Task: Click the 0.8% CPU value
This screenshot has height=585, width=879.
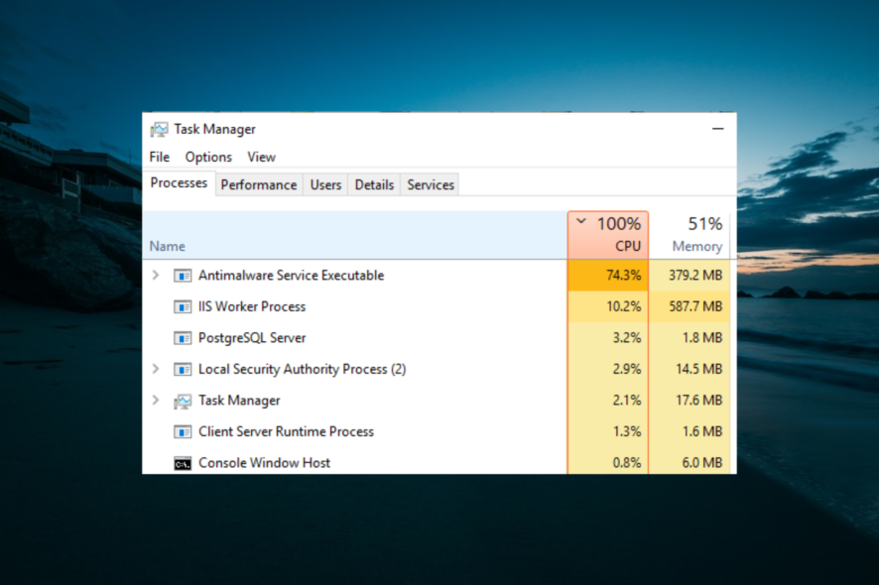Action: (x=627, y=463)
